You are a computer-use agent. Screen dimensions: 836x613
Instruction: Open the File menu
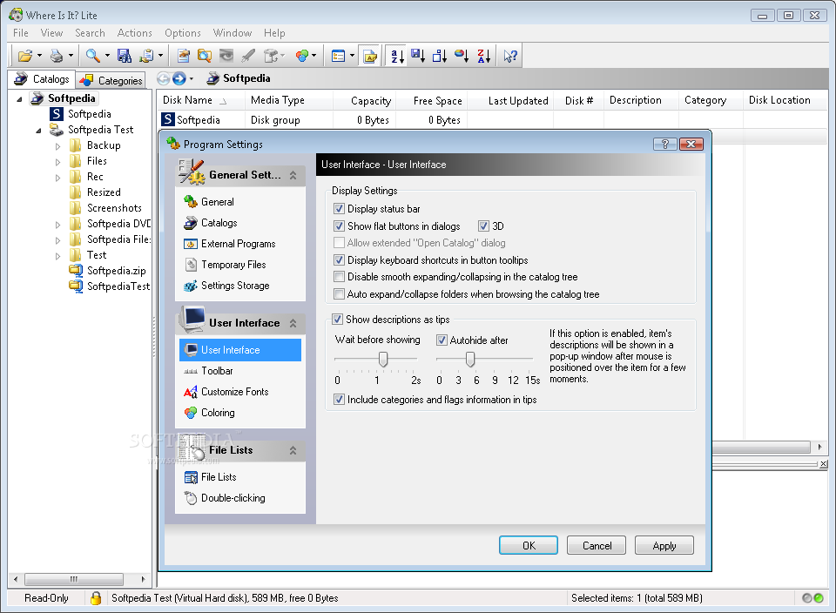coord(21,33)
